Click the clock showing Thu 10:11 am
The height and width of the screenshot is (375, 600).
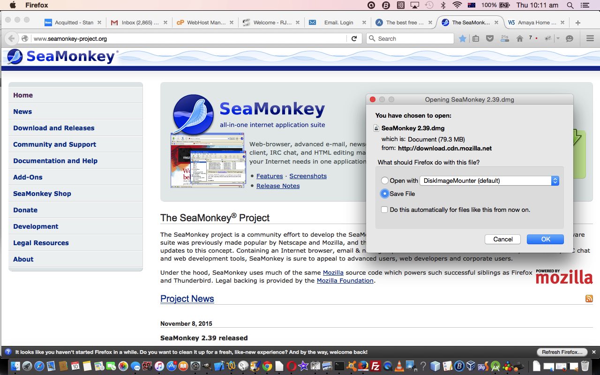pyautogui.click(x=537, y=5)
